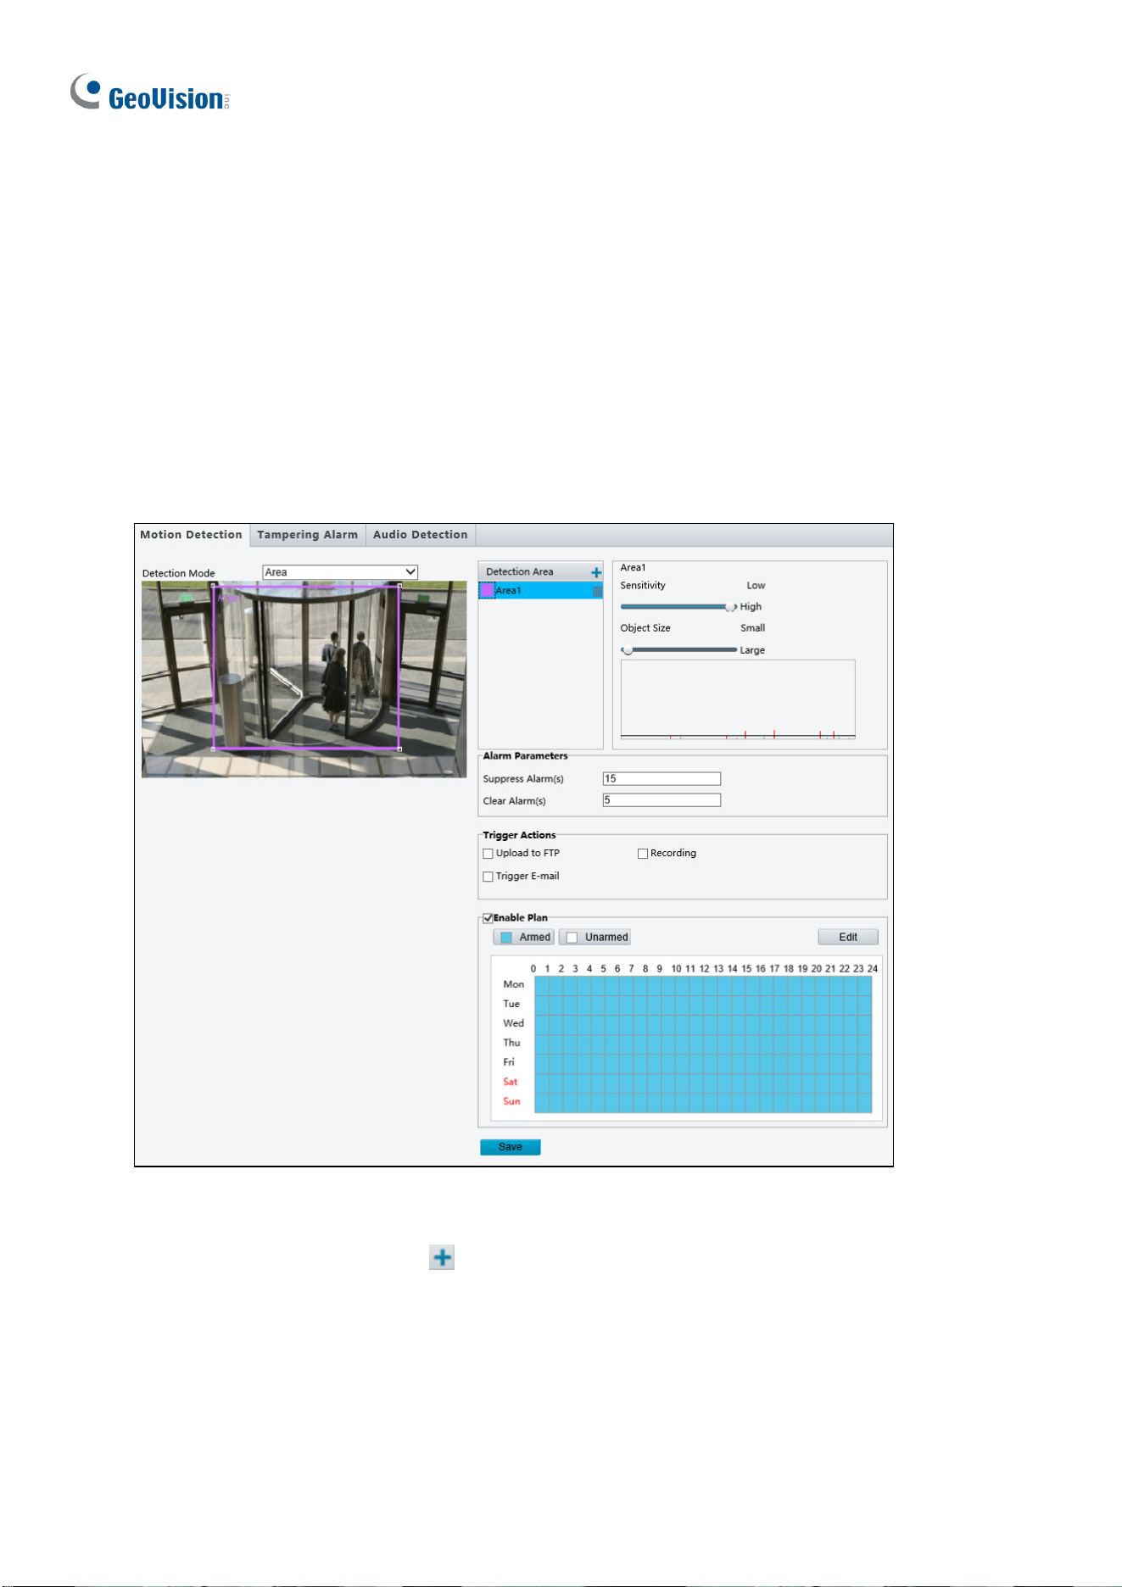The height and width of the screenshot is (1587, 1122).
Task: Click the Sat row label
Action: coord(510,1083)
